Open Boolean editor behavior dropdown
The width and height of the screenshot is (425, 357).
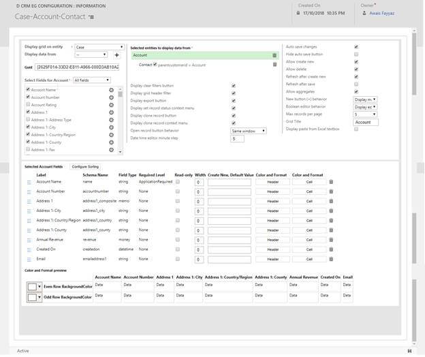pyautogui.click(x=365, y=107)
